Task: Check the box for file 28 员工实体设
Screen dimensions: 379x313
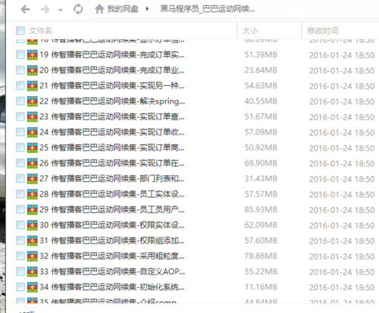Action: (20, 194)
